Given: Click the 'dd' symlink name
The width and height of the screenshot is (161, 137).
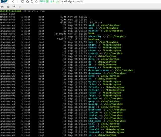Looking at the screenshot, I should pos(90,62).
